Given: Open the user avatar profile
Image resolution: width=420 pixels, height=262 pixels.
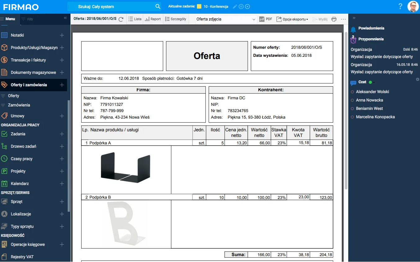Looking at the screenshot, I should (x=413, y=7).
